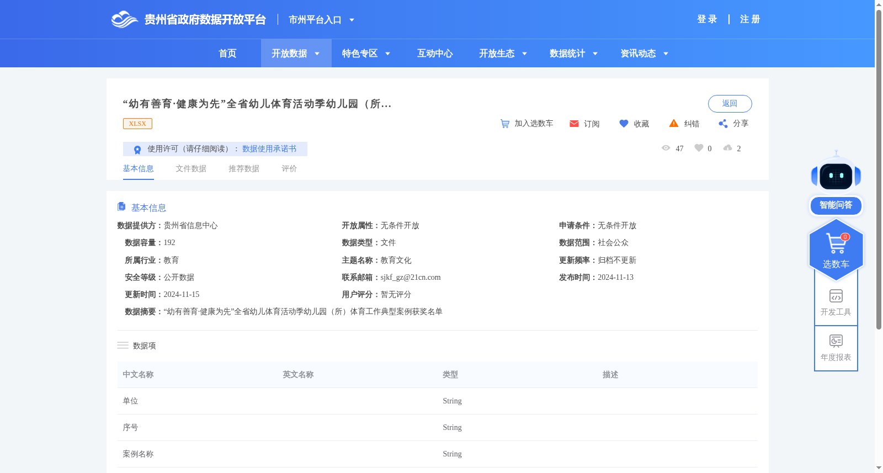Screen dimensions: 883x473
Task: Switch to the 文件数据 tab
Action: [191, 169]
